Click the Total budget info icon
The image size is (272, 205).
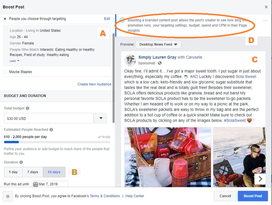[28, 108]
